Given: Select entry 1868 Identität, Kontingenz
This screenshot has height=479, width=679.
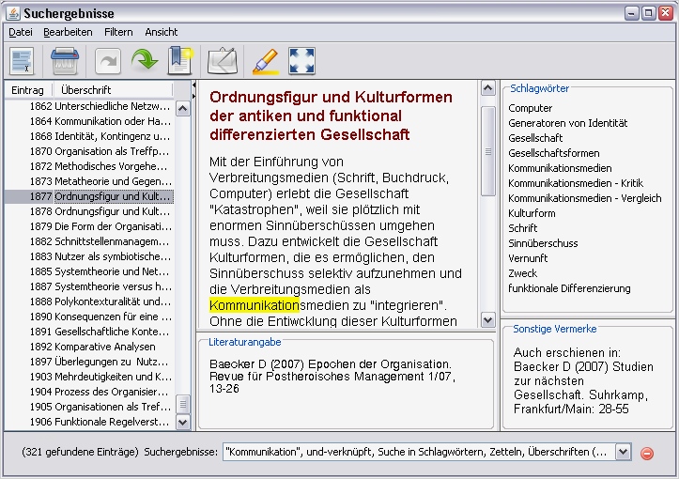Looking at the screenshot, I should click(89, 136).
